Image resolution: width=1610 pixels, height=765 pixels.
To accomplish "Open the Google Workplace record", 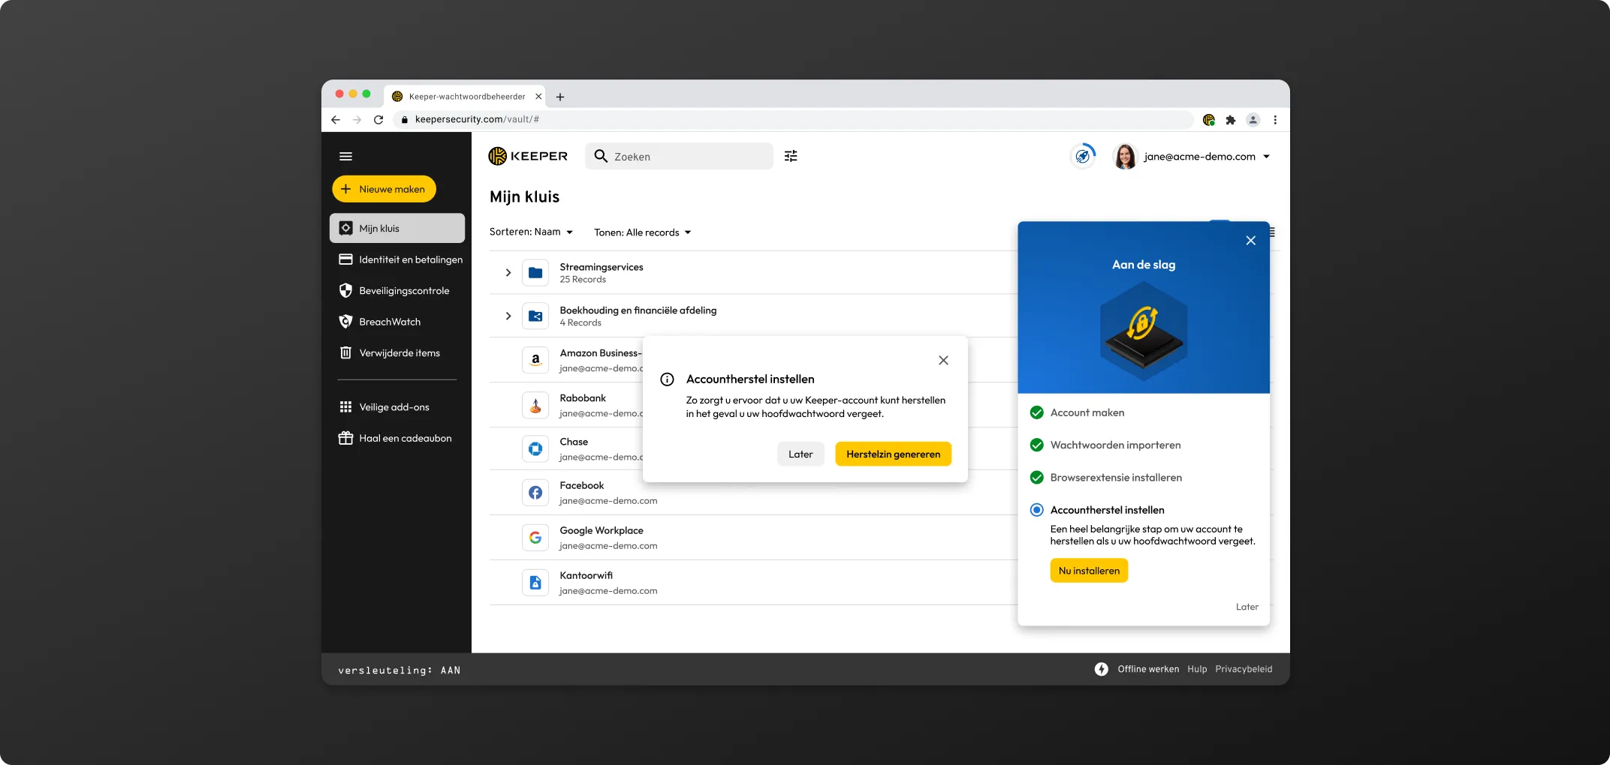I will 752,537.
